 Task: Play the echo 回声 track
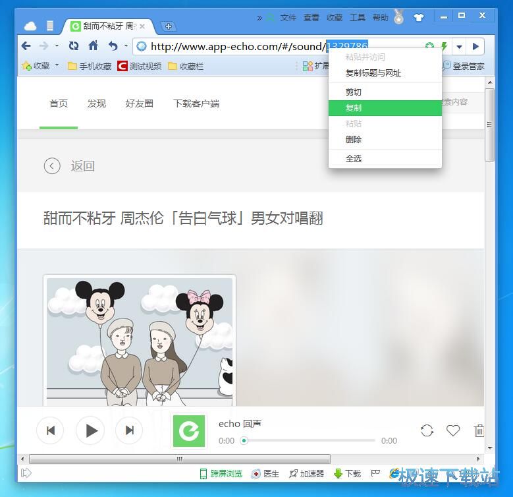click(x=90, y=430)
